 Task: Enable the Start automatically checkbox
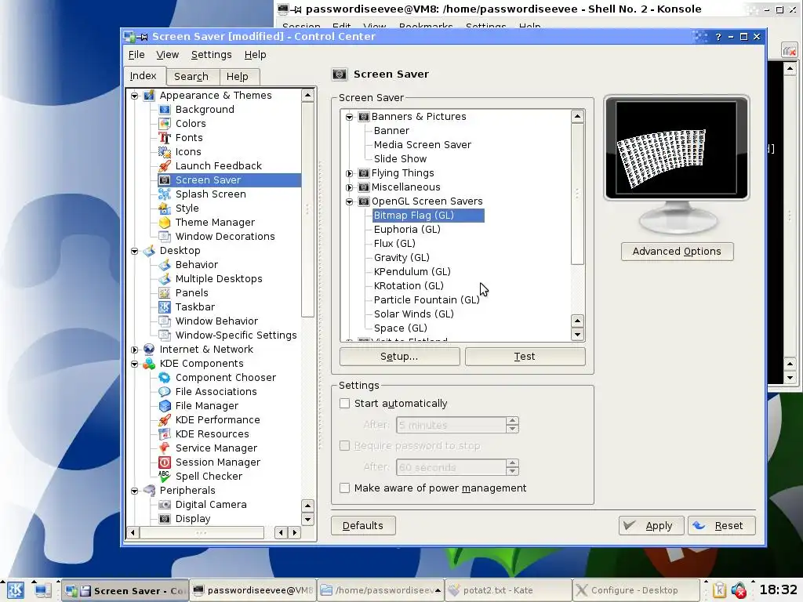point(345,404)
